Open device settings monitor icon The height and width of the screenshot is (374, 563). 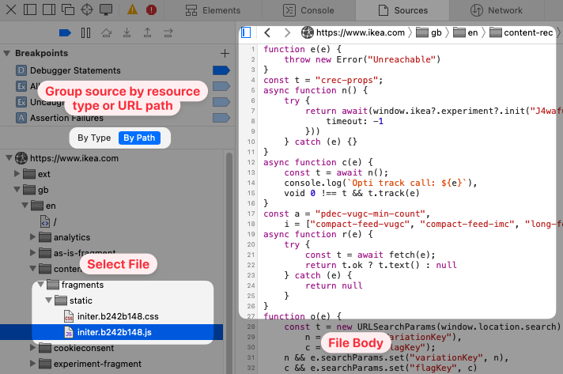(106, 9)
